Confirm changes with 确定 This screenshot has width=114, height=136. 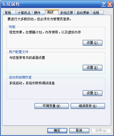(57, 131)
